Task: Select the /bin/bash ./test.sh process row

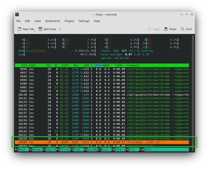Action: point(102,142)
